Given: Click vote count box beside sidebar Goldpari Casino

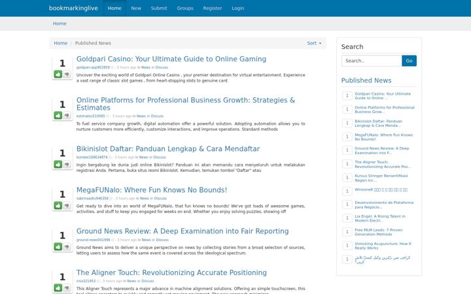Looking at the screenshot, I should tap(347, 95).
